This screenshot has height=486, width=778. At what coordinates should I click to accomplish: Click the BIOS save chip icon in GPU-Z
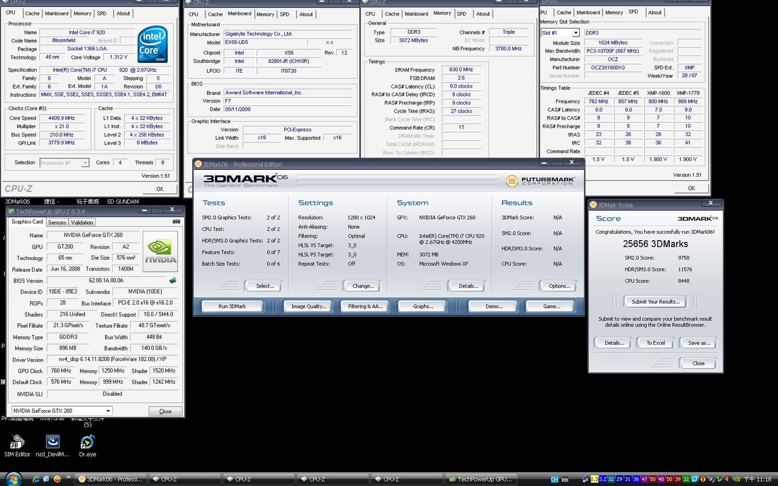click(x=173, y=280)
